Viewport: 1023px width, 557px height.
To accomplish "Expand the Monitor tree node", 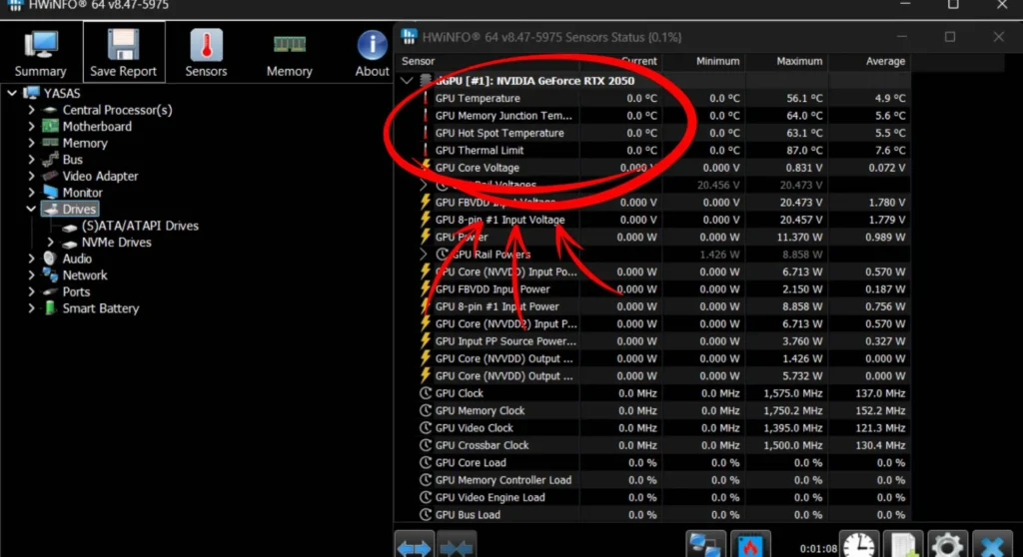I will pyautogui.click(x=31, y=193).
